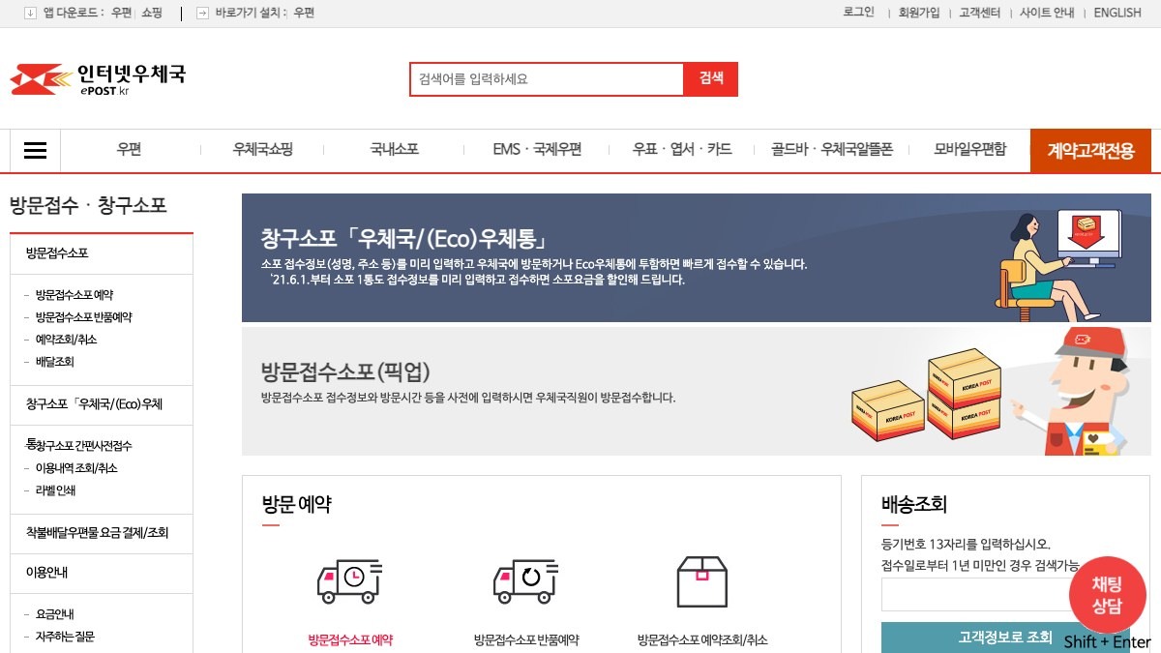Open sidebar 통창구소포 간편사전접수
Viewport: 1161px width, 653px height.
pos(79,446)
